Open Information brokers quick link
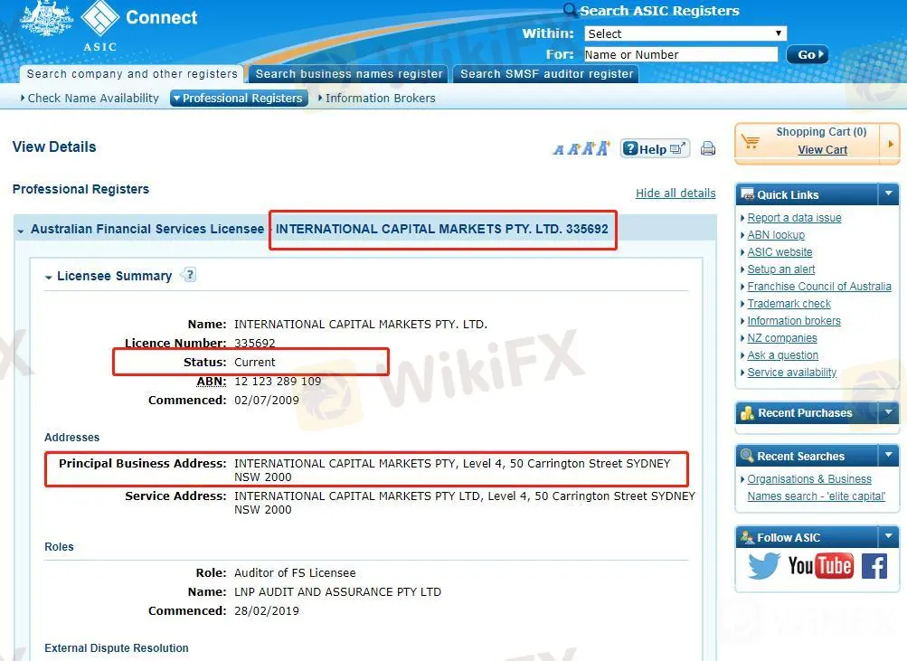Screen dimensions: 907x661 pyautogui.click(x=794, y=321)
